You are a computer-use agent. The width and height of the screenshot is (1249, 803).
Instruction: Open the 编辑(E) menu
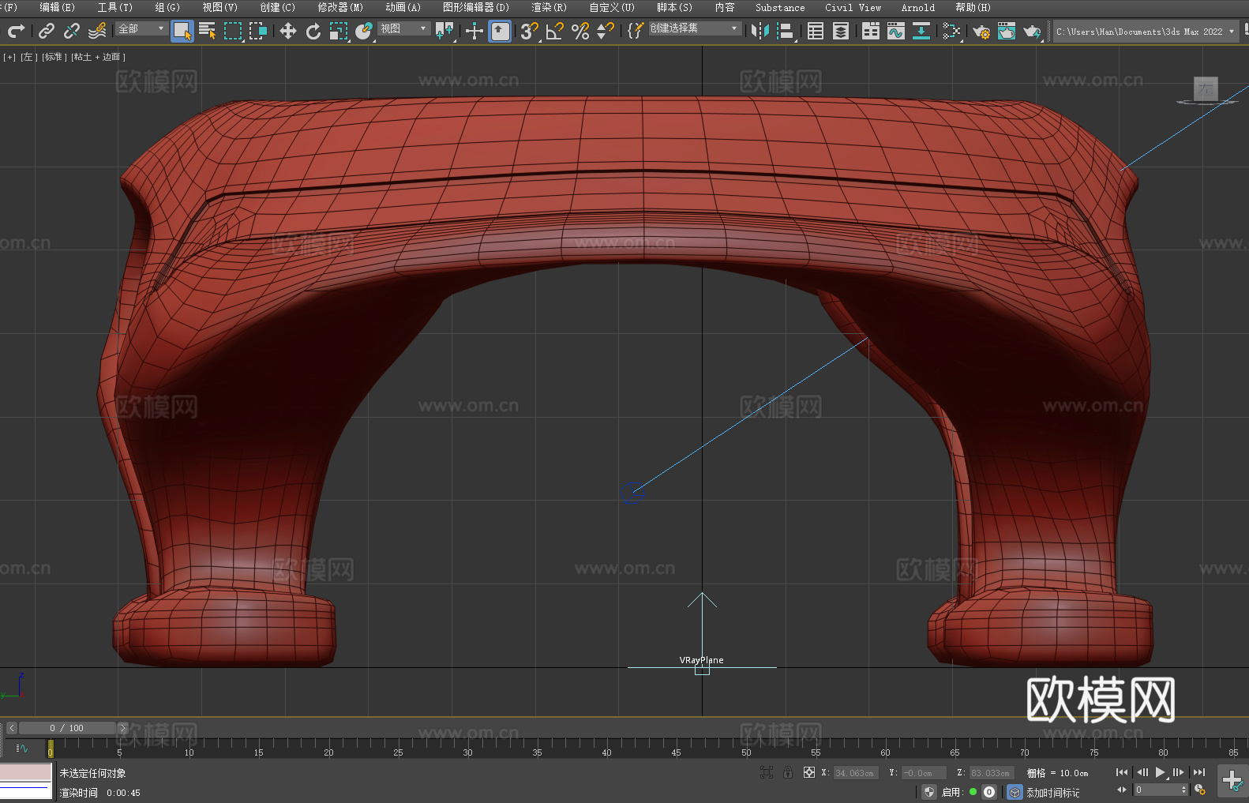(57, 7)
